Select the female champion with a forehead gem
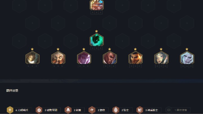The height and width of the screenshot is (114, 203). pyautogui.click(x=161, y=58)
